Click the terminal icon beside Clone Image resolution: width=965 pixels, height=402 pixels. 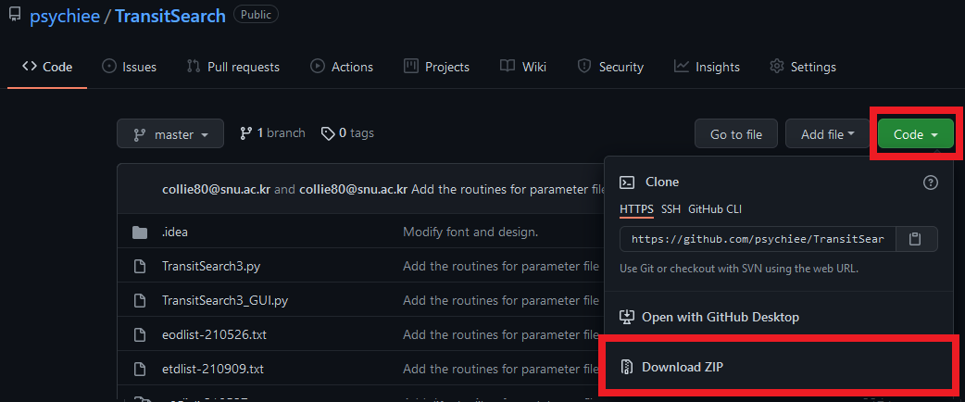(x=627, y=182)
